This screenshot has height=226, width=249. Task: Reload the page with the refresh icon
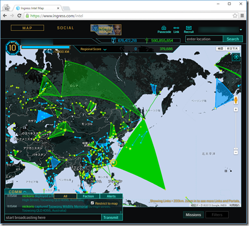tap(19, 16)
